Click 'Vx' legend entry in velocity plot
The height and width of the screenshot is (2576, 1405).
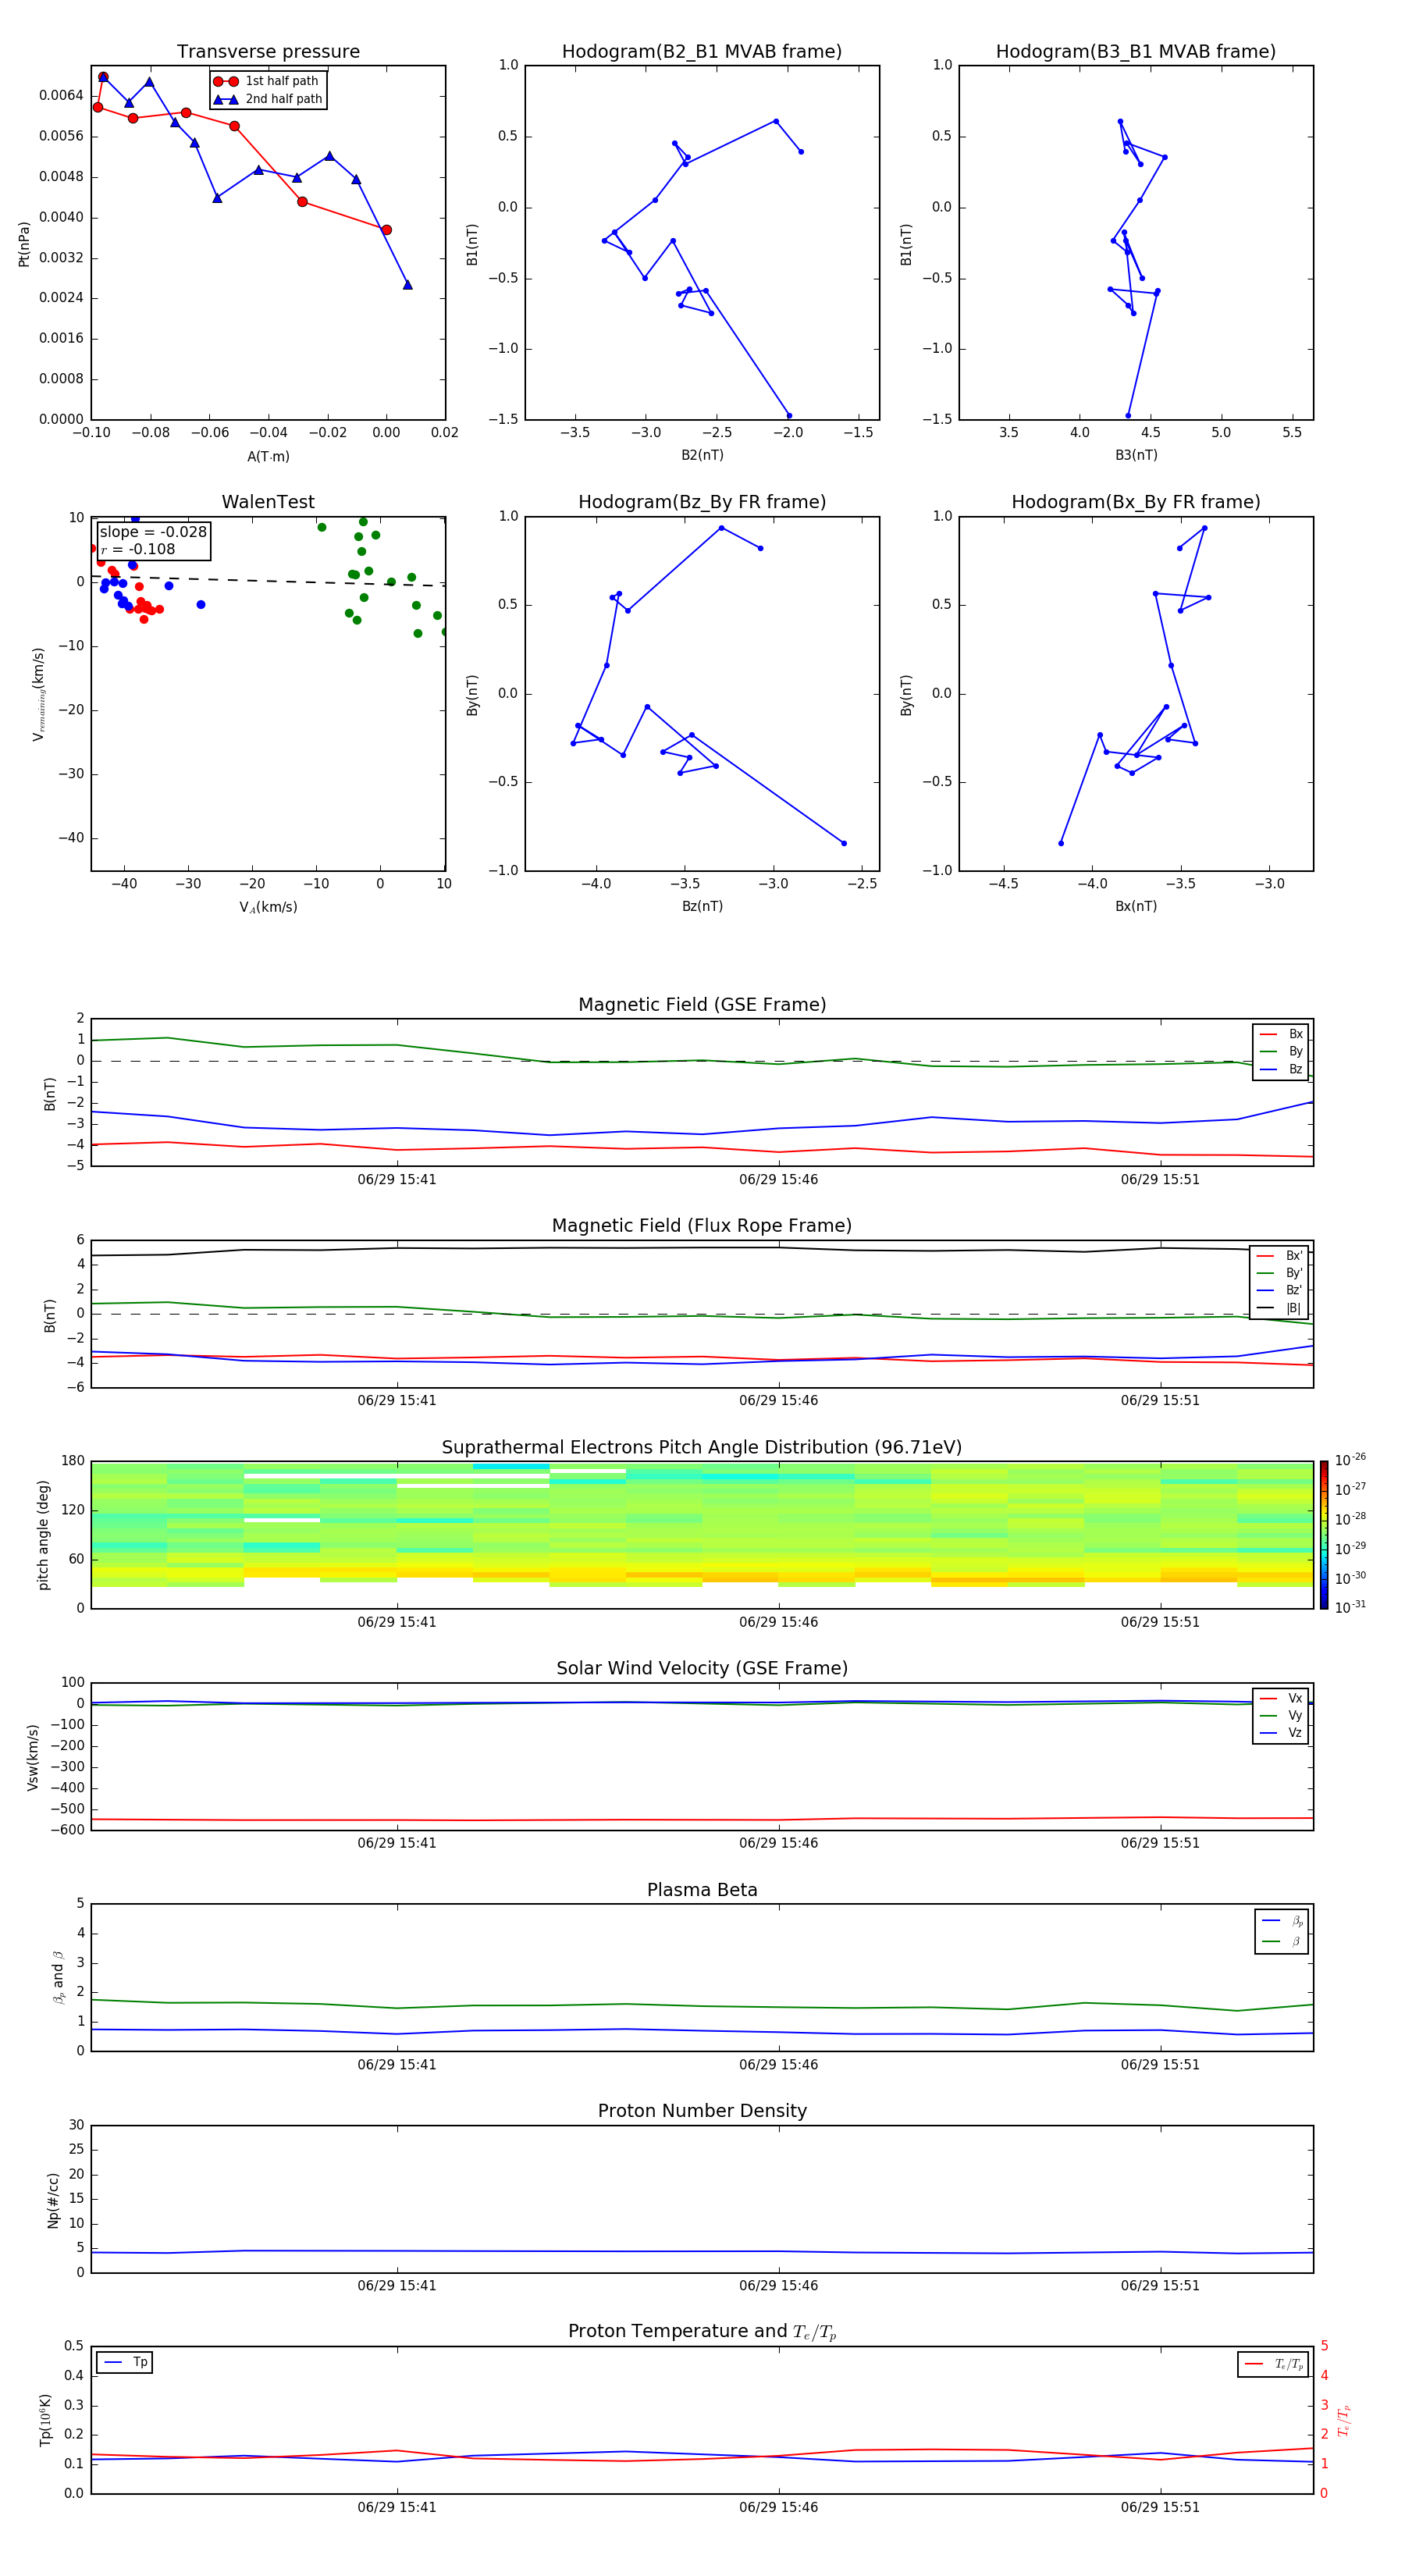point(1281,1698)
